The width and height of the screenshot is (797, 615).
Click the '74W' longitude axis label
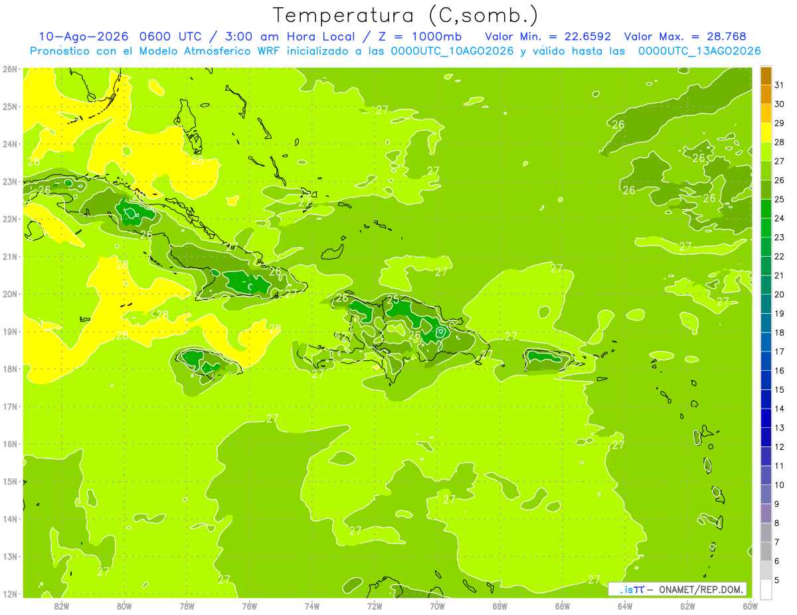[x=312, y=606]
